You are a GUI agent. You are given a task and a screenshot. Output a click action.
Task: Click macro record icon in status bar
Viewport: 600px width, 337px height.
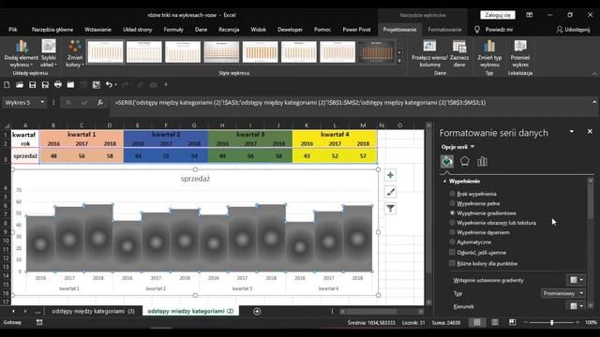pos(39,322)
